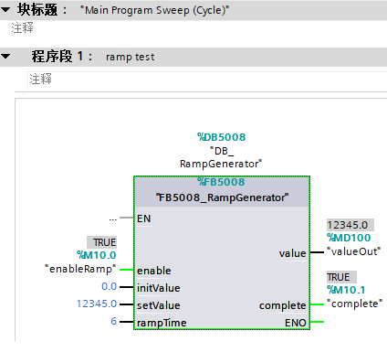Select the network title "ramp test"
387x352 pixels.
[x=131, y=57]
